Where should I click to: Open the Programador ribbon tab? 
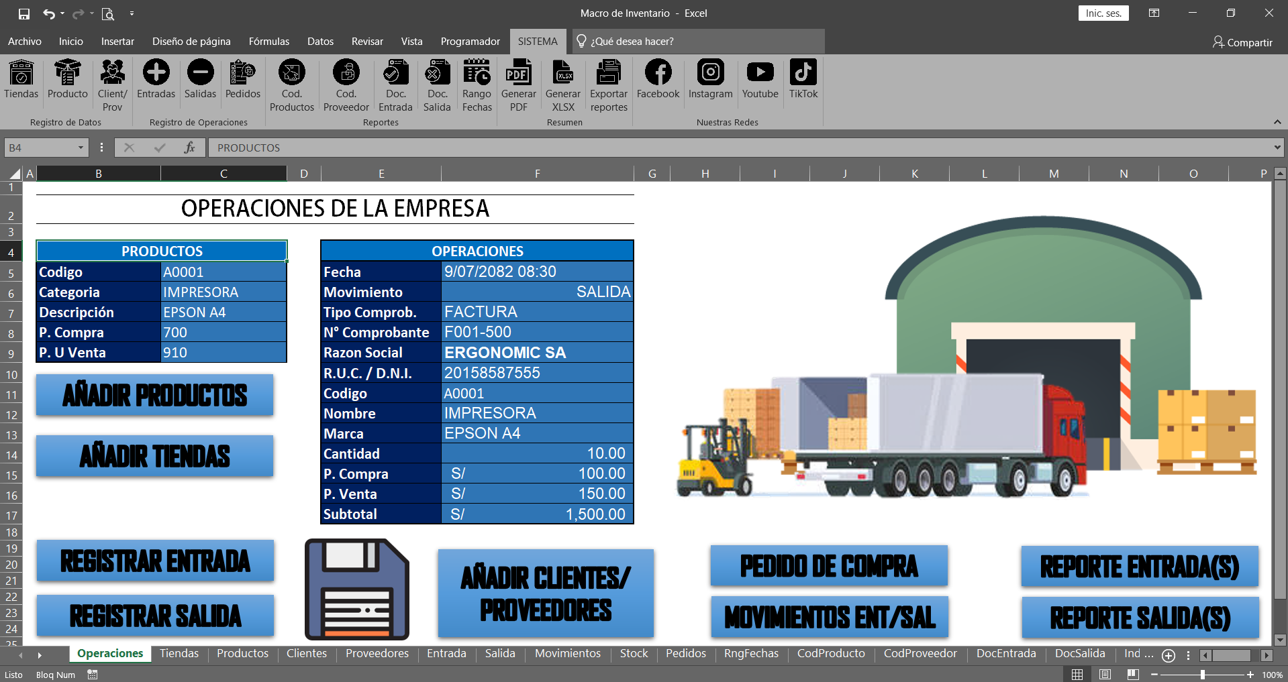470,41
